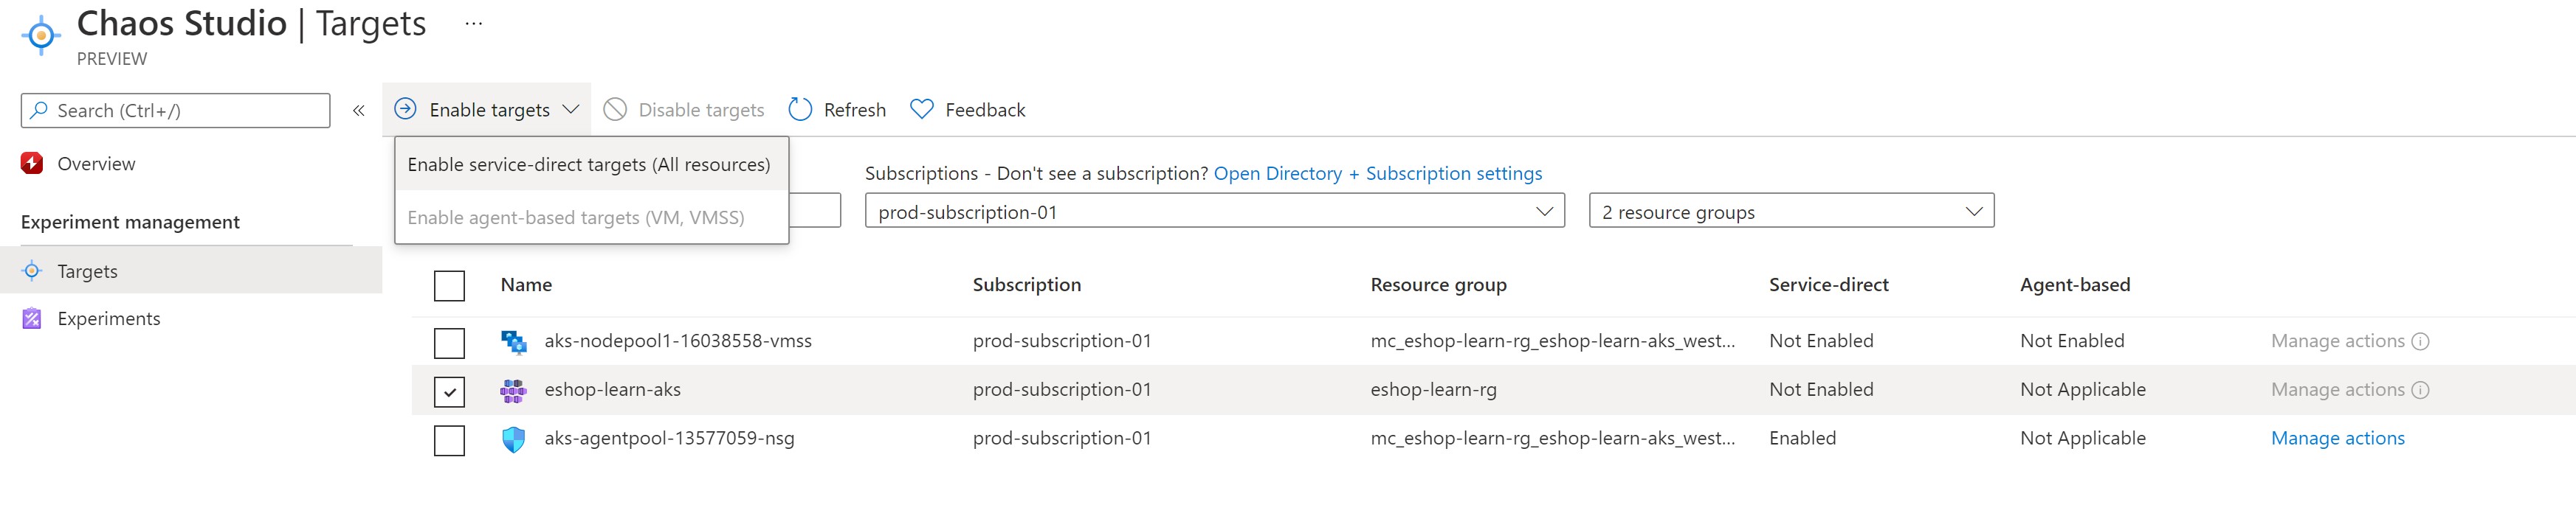
Task: Open the ellipsis more options menu
Action: coord(474,24)
